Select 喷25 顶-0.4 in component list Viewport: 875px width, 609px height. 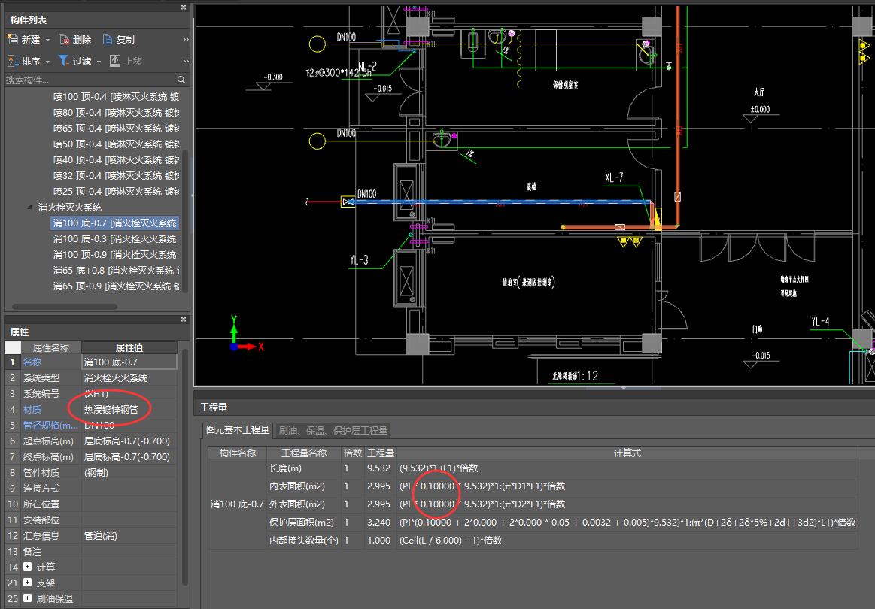tap(116, 191)
